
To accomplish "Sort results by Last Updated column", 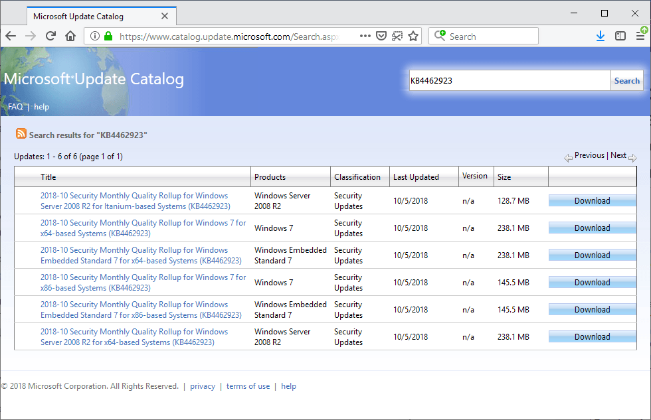I will coord(416,176).
